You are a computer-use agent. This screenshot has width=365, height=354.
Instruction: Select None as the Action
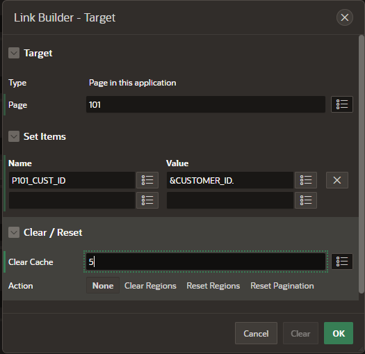click(103, 285)
